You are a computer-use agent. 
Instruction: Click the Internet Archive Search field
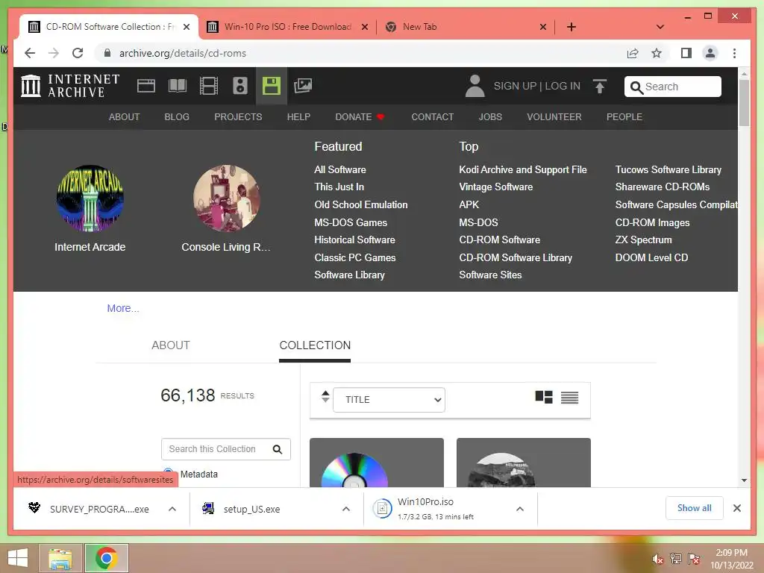tap(672, 87)
